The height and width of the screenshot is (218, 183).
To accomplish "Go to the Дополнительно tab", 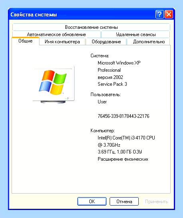I will click(x=149, y=42).
